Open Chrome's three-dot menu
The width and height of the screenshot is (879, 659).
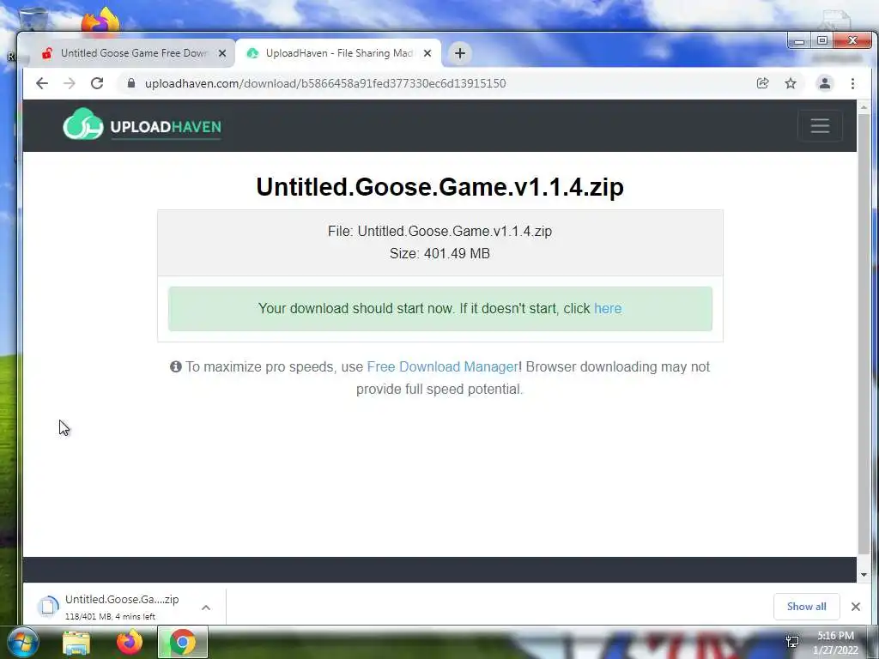pos(852,83)
